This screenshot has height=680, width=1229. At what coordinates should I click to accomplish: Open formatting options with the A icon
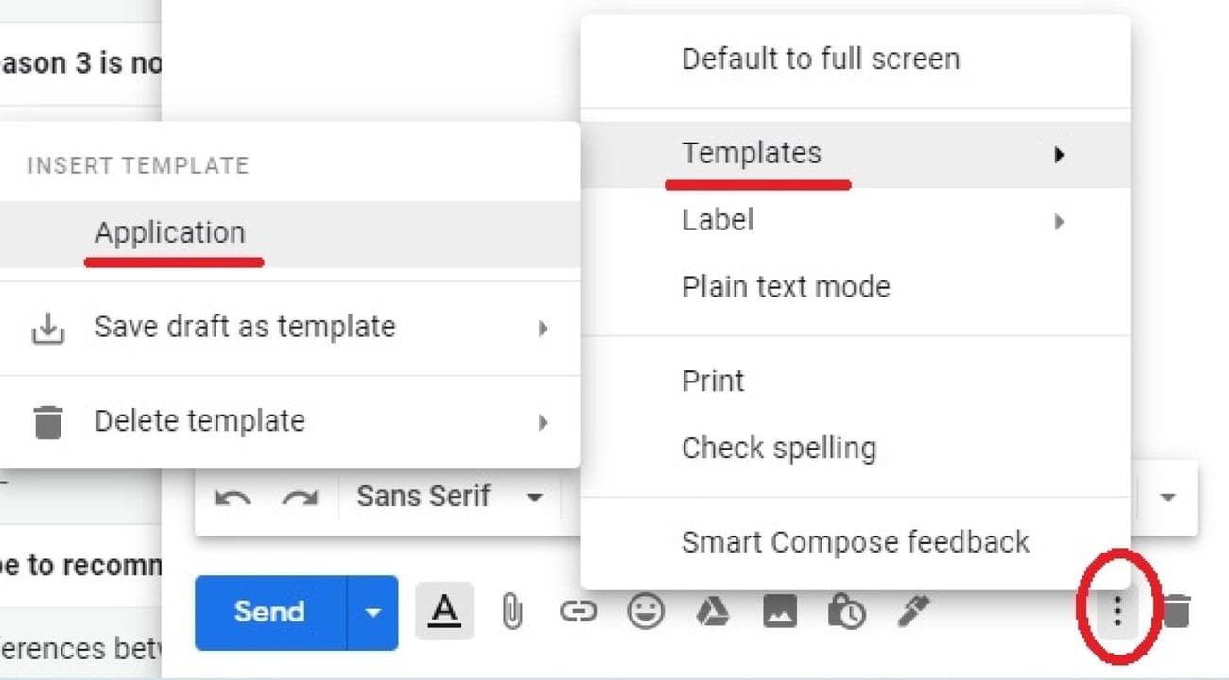pos(444,611)
